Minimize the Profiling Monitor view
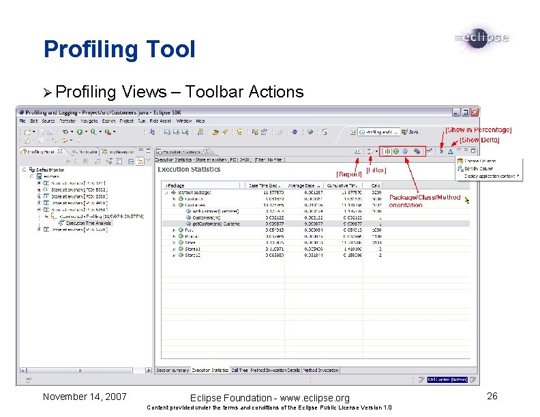 [141, 151]
